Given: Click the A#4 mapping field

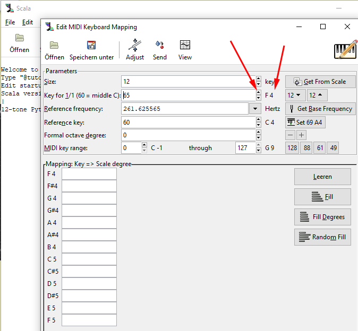Looking at the screenshot, I should coord(89,235).
